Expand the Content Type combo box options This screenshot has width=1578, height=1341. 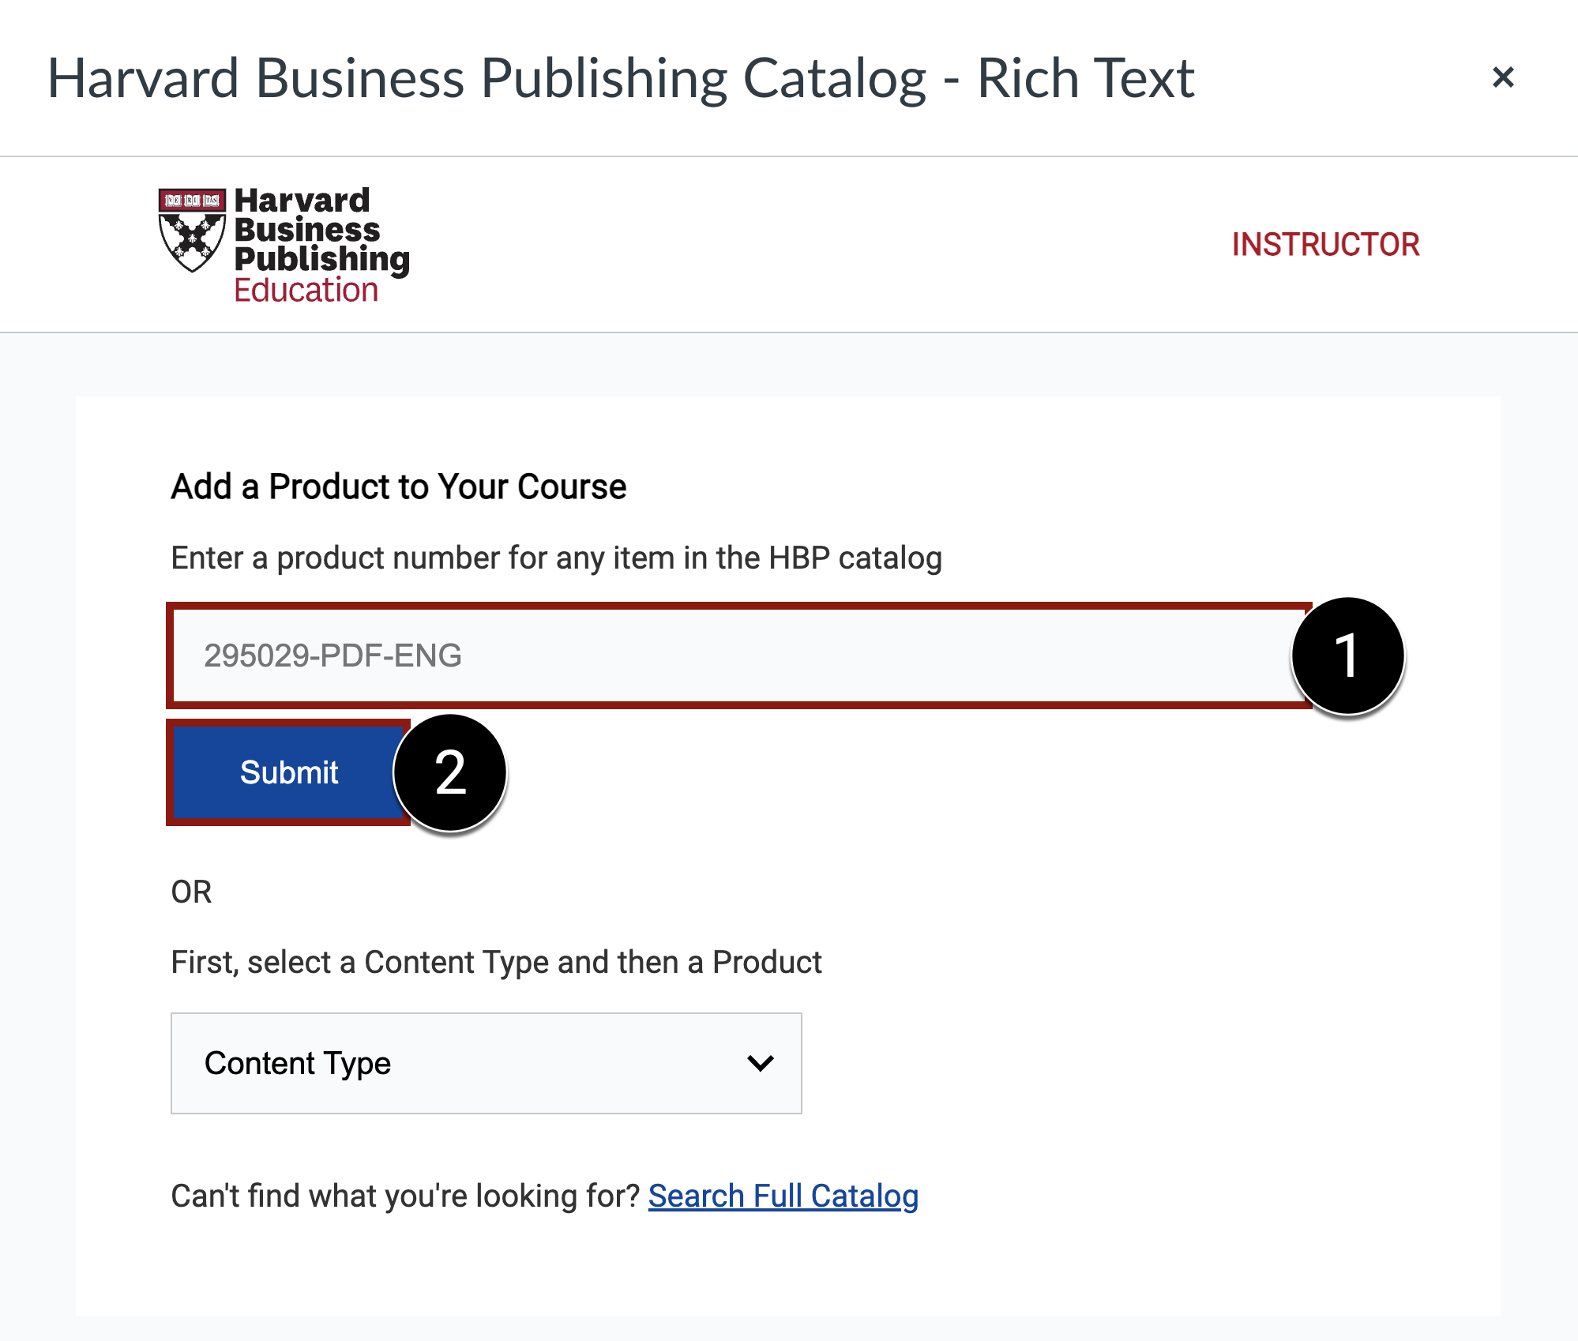click(485, 1063)
